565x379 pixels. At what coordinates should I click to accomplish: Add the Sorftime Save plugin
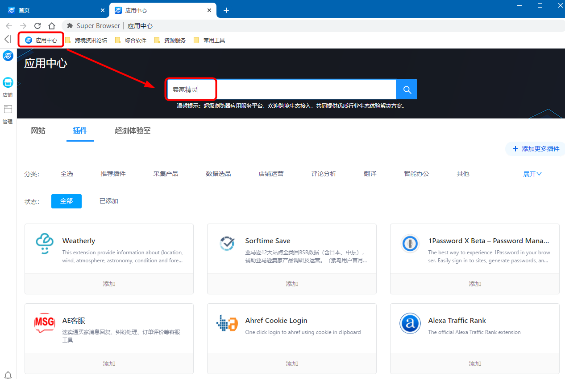[292, 284]
